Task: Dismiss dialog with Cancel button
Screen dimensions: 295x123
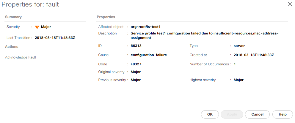Action: [257, 114]
